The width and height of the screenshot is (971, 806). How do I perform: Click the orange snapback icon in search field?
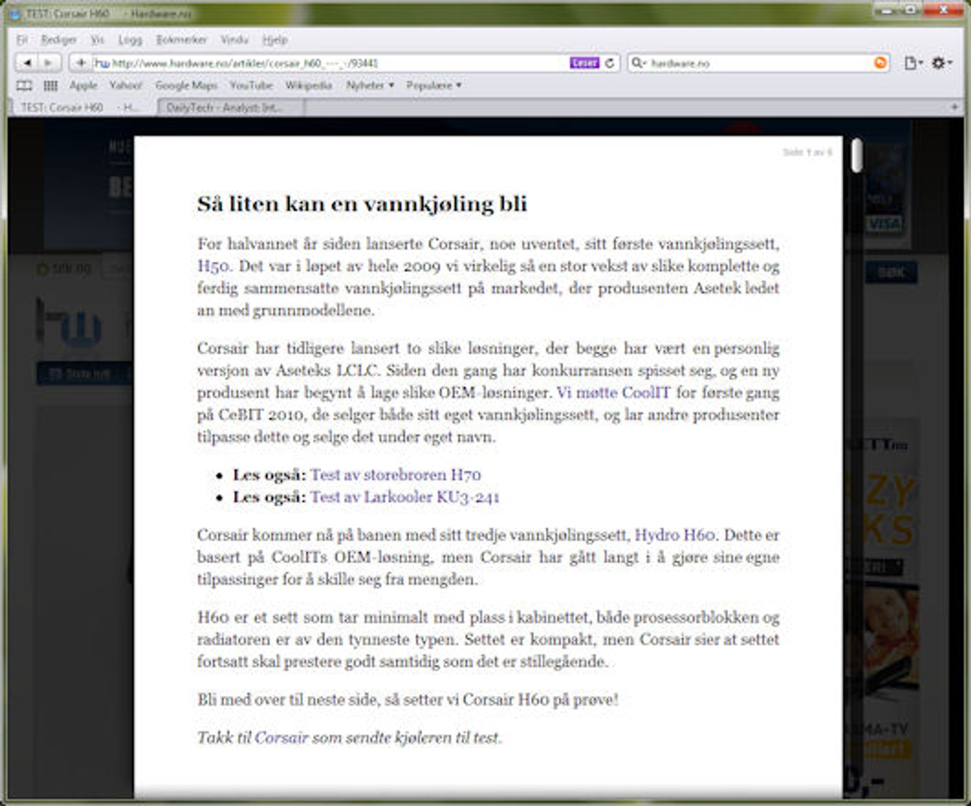pyautogui.click(x=880, y=63)
